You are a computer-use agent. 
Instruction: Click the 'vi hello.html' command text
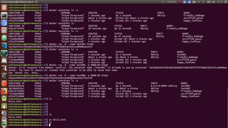click(x=57, y=120)
